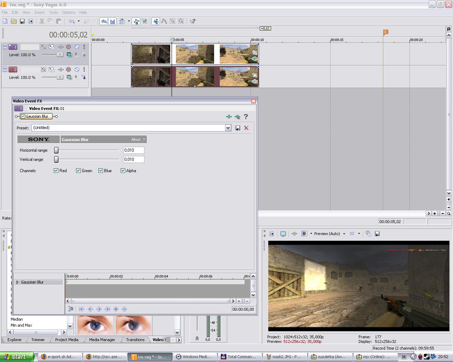Bypass motion blur on track 1
This screenshot has height=362, width=453.
tap(44, 47)
